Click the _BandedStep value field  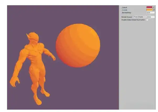click(150, 13)
